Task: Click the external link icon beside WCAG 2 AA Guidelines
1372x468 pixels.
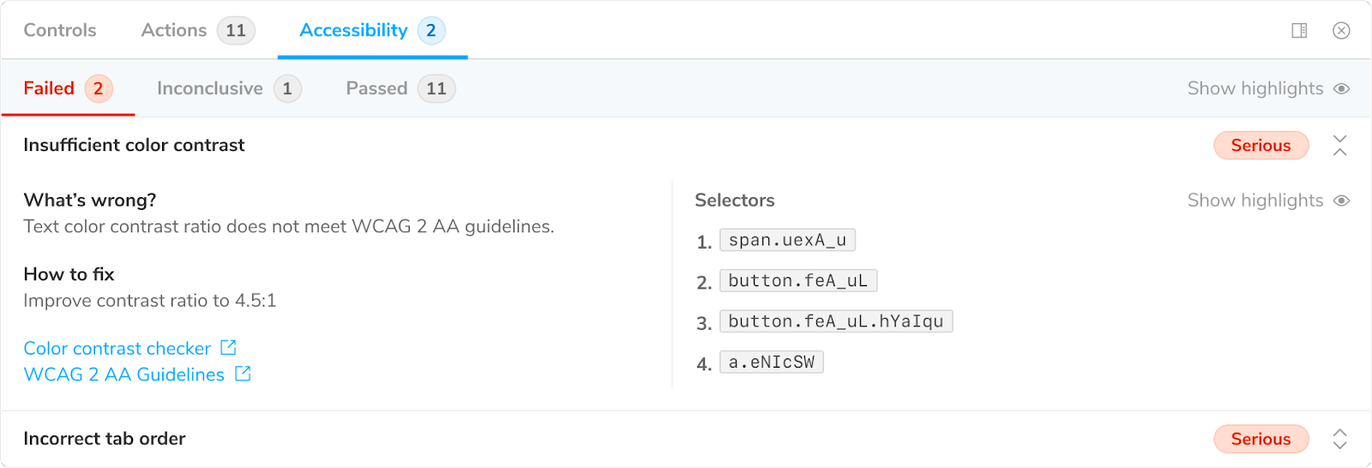Action: [243, 374]
